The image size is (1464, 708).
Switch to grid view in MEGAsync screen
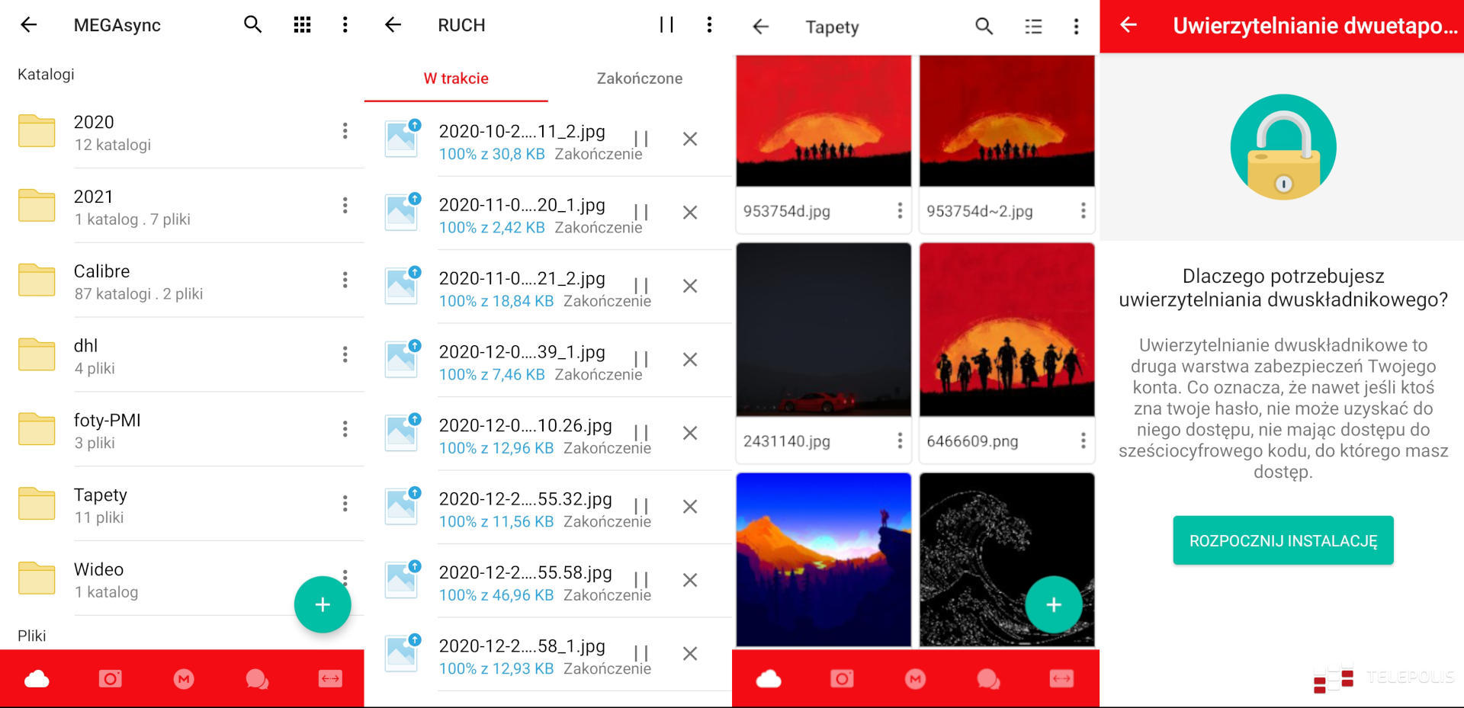tap(302, 25)
